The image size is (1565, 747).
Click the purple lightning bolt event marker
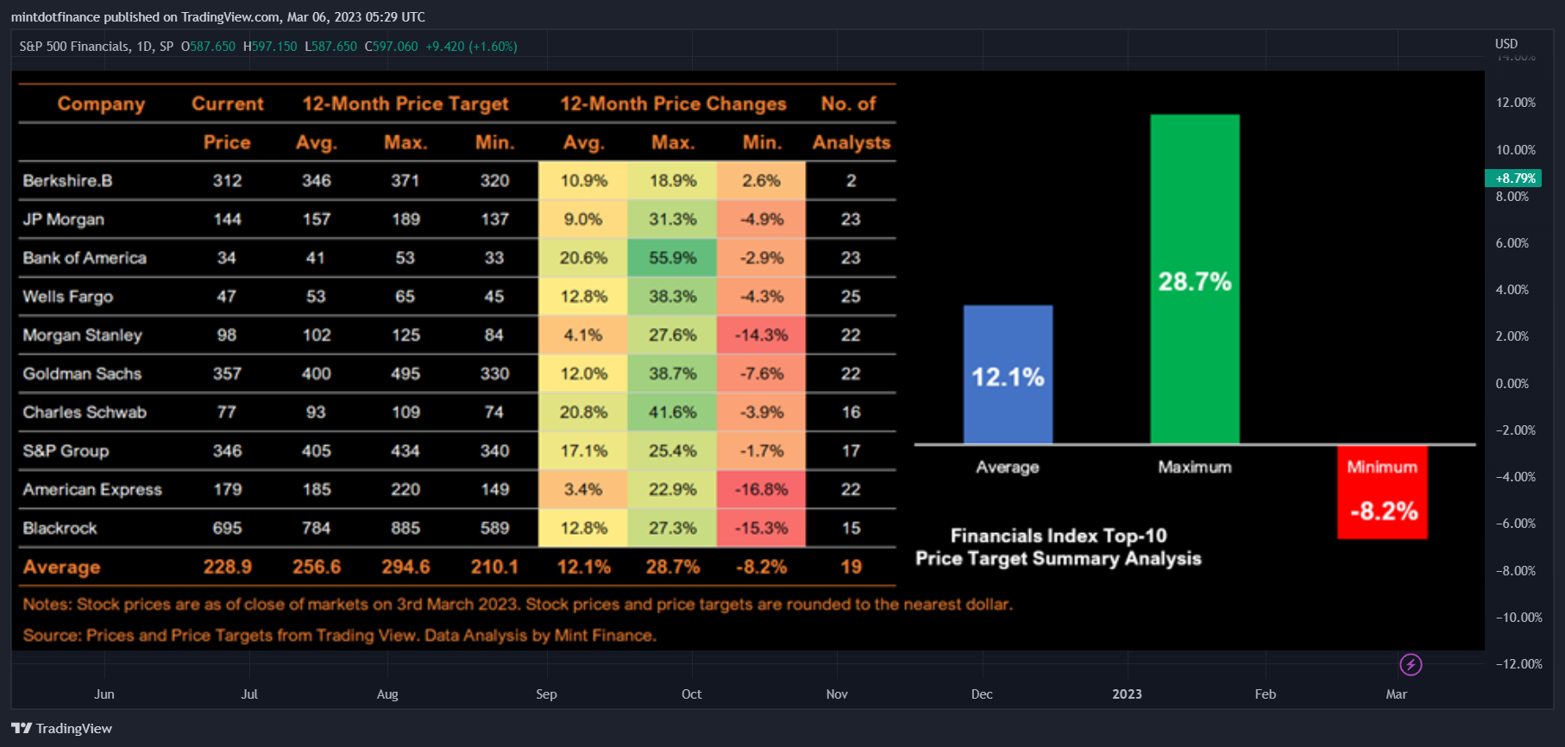[x=1411, y=664]
